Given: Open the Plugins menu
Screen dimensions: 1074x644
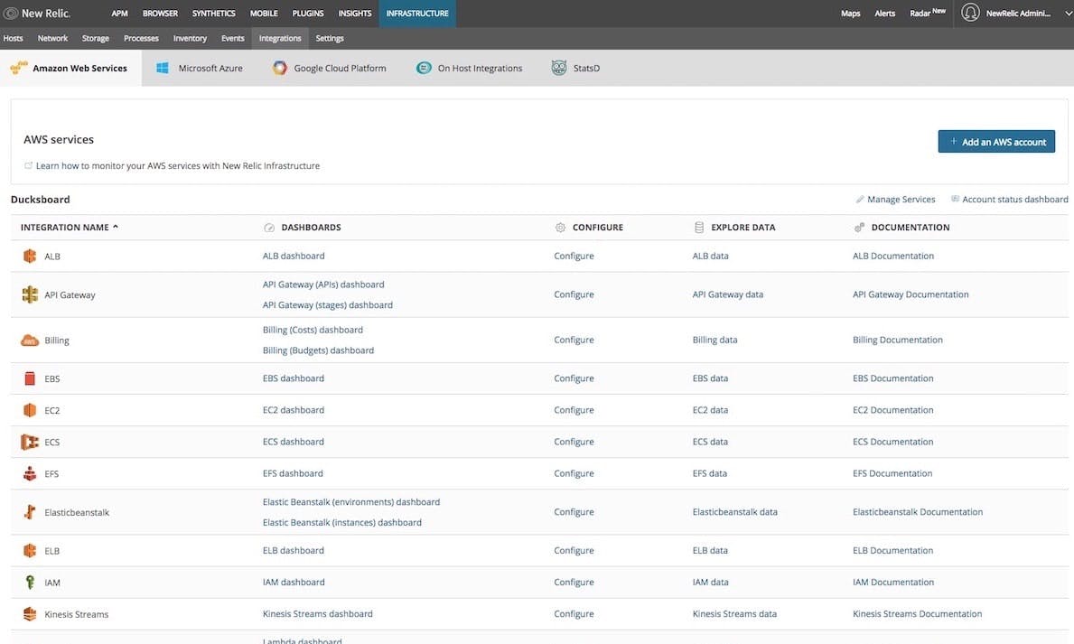Looking at the screenshot, I should pyautogui.click(x=308, y=13).
